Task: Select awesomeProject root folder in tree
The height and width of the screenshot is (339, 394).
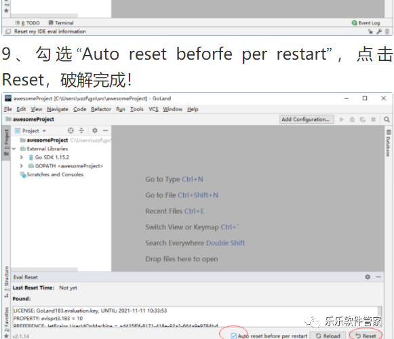Action: (44, 140)
